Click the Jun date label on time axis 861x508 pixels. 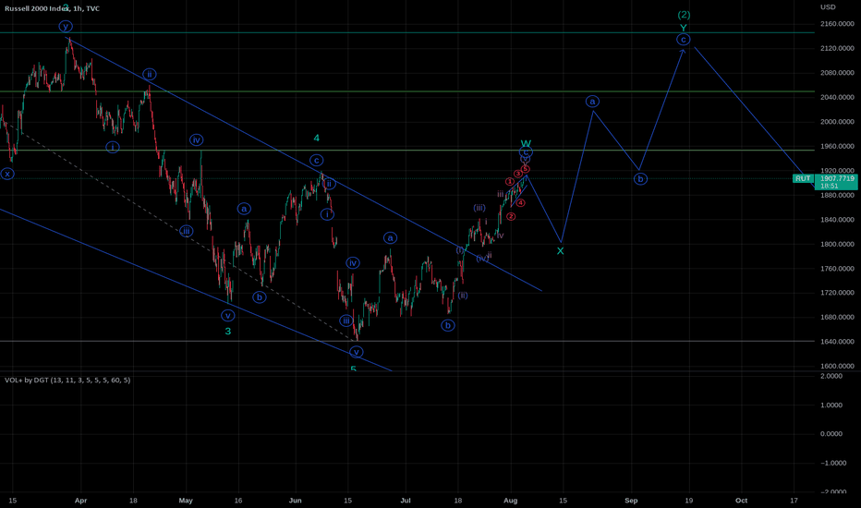[296, 501]
